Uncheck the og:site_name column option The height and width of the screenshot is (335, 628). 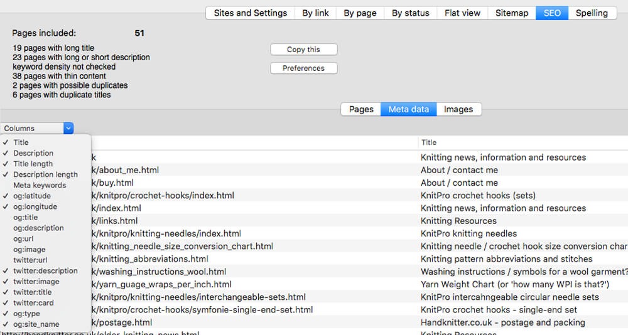[x=36, y=324]
